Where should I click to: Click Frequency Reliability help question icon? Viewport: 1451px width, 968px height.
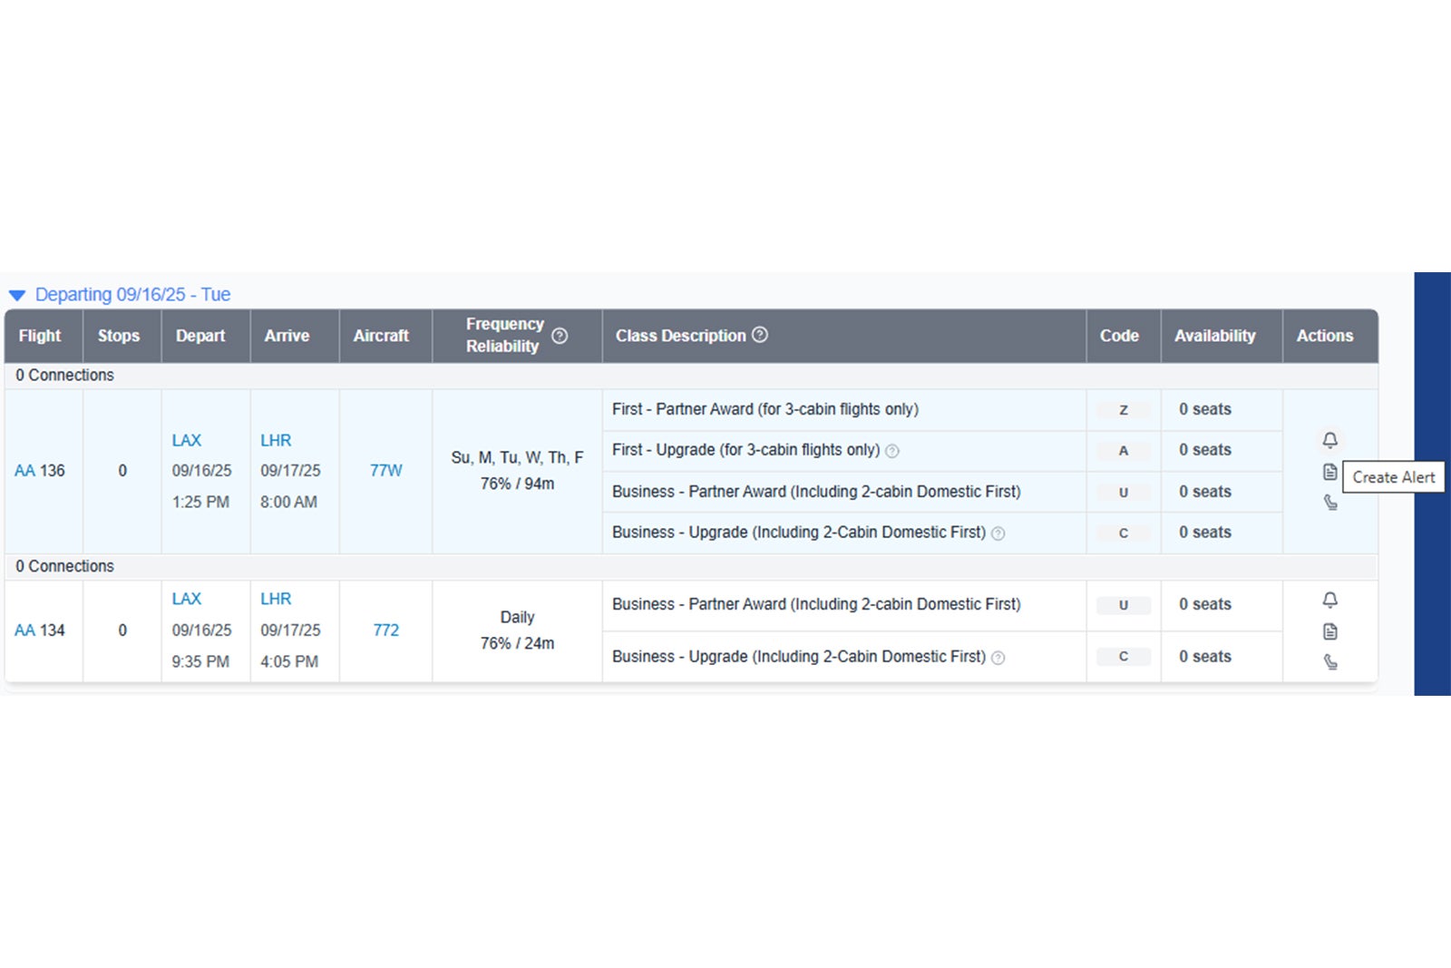[x=560, y=336]
